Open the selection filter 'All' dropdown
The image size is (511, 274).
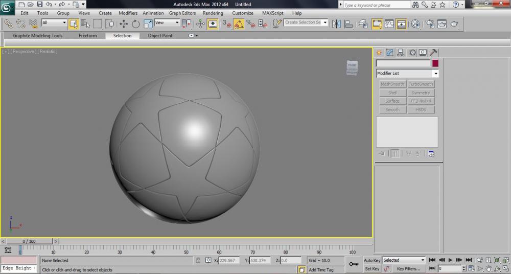coord(54,23)
